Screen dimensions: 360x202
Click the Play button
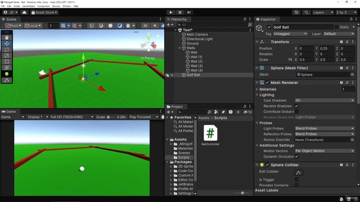[170, 12]
